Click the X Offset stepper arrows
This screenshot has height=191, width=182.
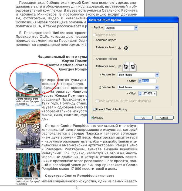coord(140,81)
